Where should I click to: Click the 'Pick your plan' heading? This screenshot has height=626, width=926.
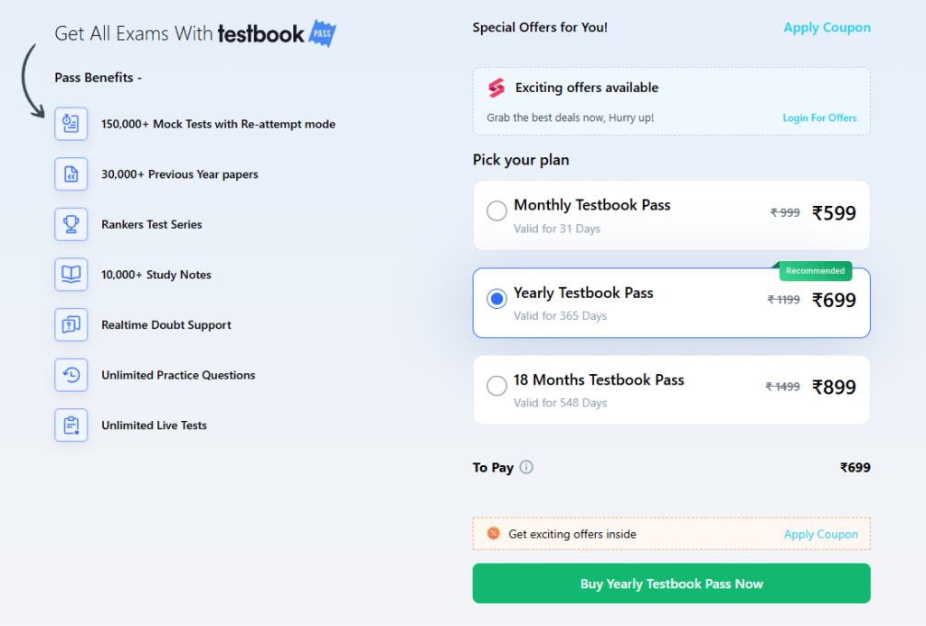coord(521,160)
